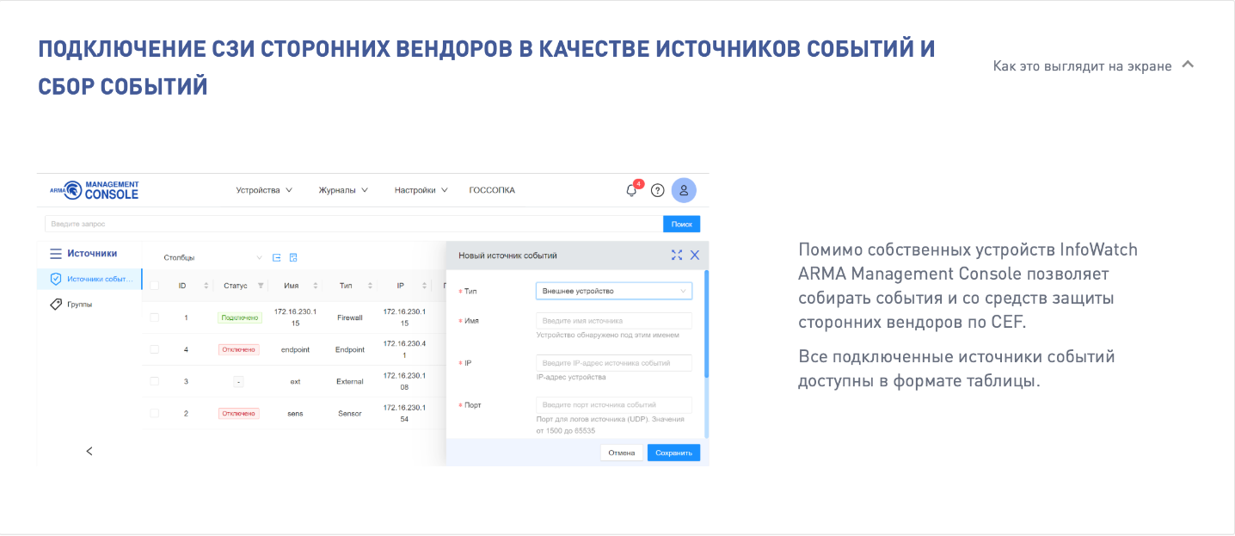
Task: Focus the Введите порт источника событий field
Action: tap(614, 404)
